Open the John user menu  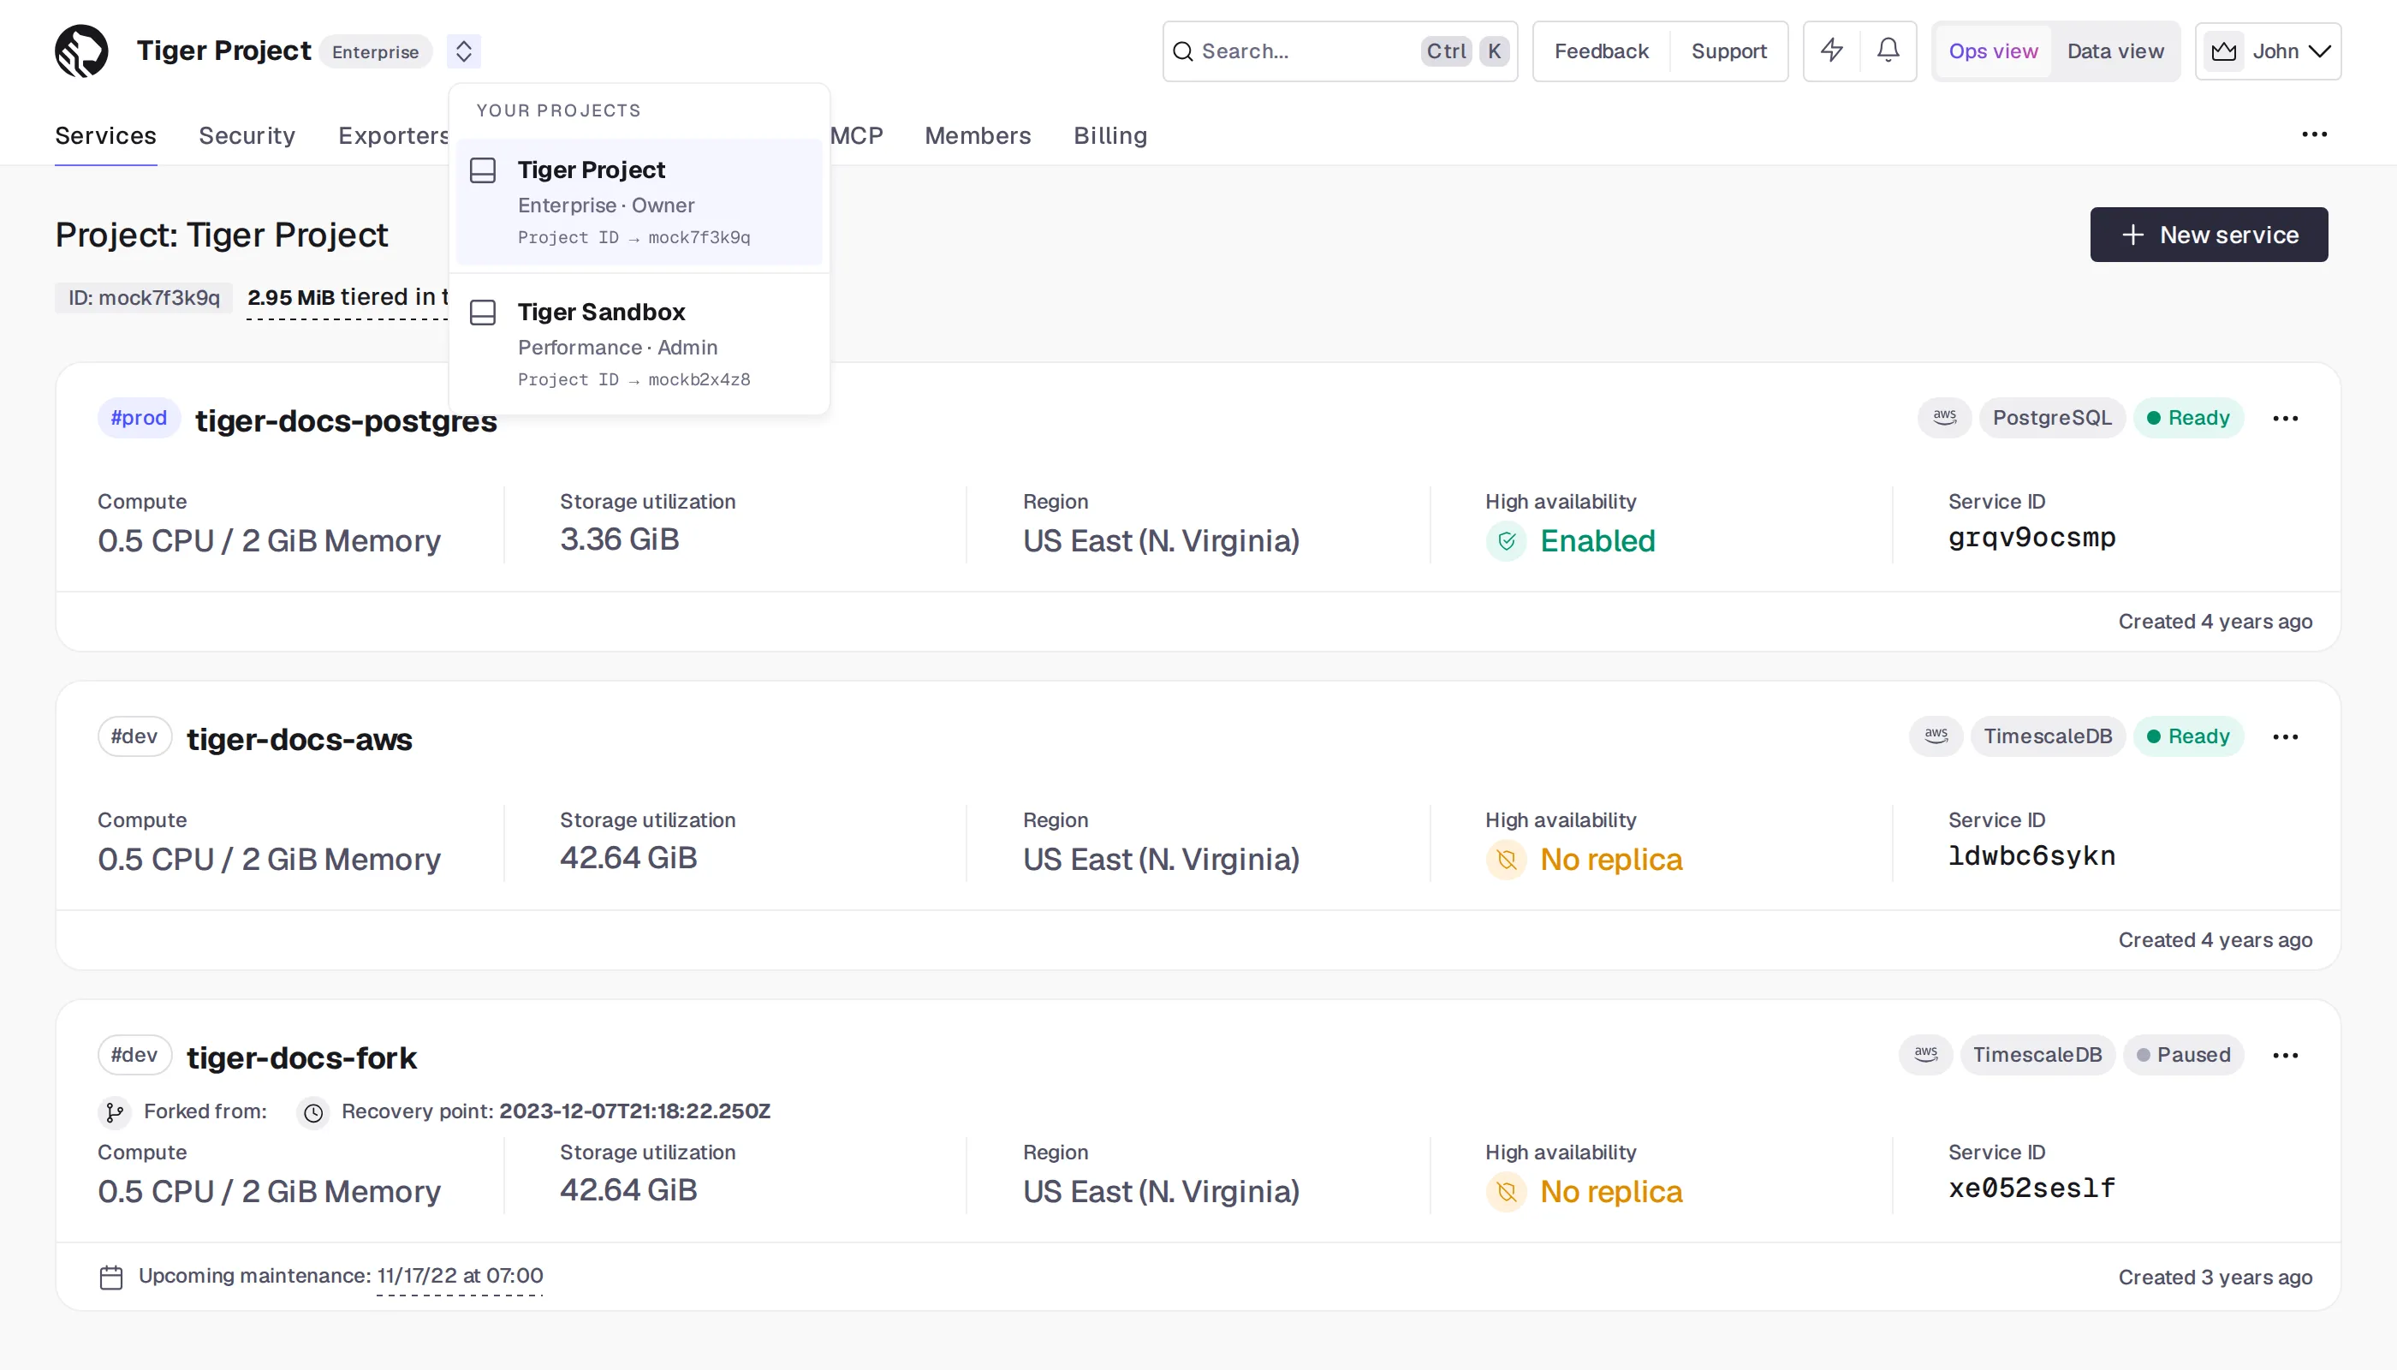point(2267,51)
